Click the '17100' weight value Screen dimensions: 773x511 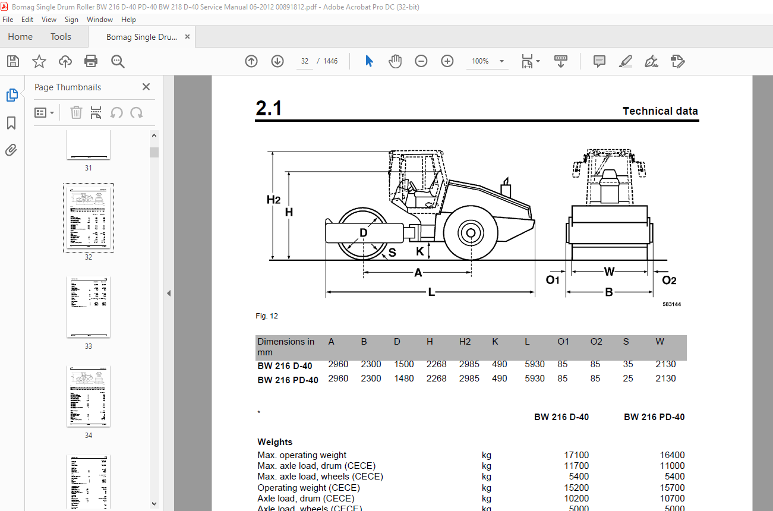click(576, 455)
